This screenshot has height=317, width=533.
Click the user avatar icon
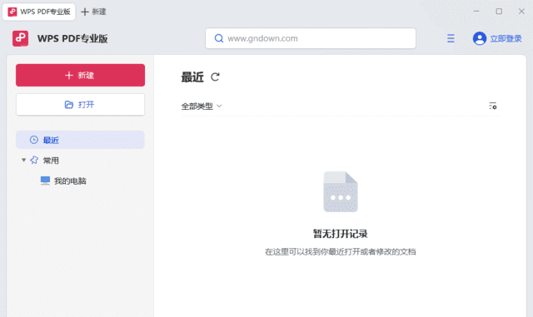[480, 38]
